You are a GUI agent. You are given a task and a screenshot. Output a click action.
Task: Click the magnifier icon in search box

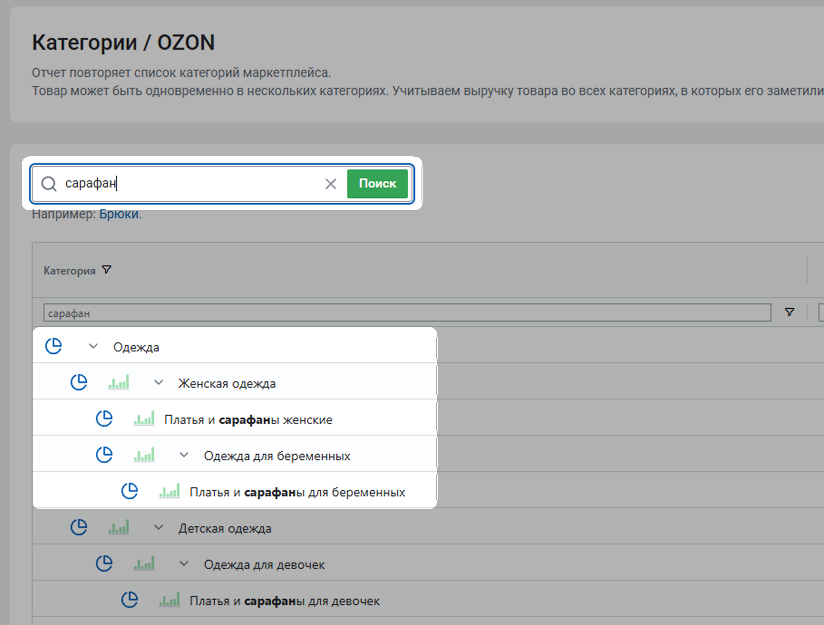point(49,183)
